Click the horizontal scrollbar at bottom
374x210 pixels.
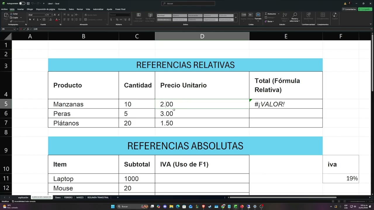(x=283, y=197)
